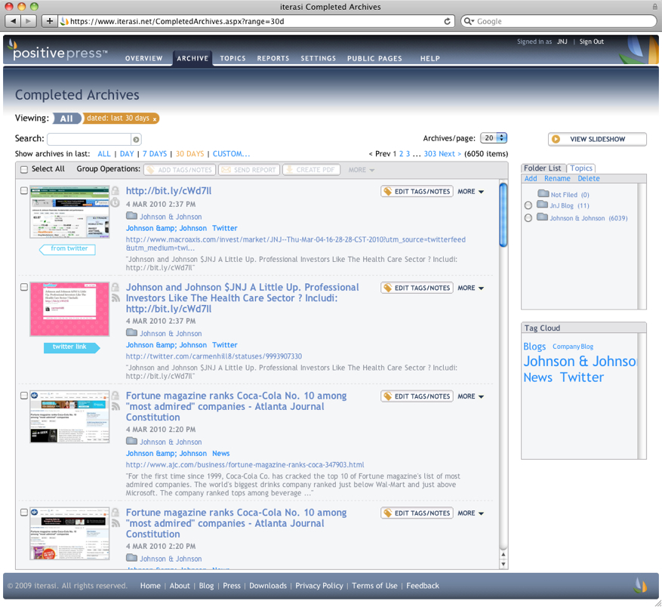Screen dimensions: 662x607
Task: Click the VIEW SLIDESHOW button
Action: 597,139
